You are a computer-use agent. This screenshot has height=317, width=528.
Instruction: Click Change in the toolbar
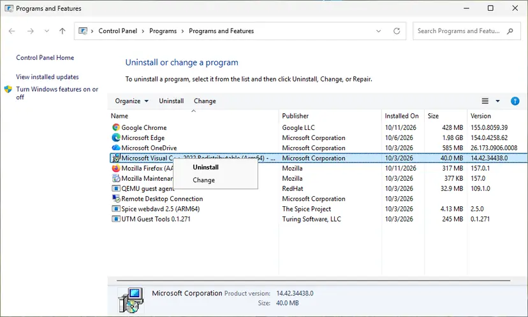pos(205,101)
